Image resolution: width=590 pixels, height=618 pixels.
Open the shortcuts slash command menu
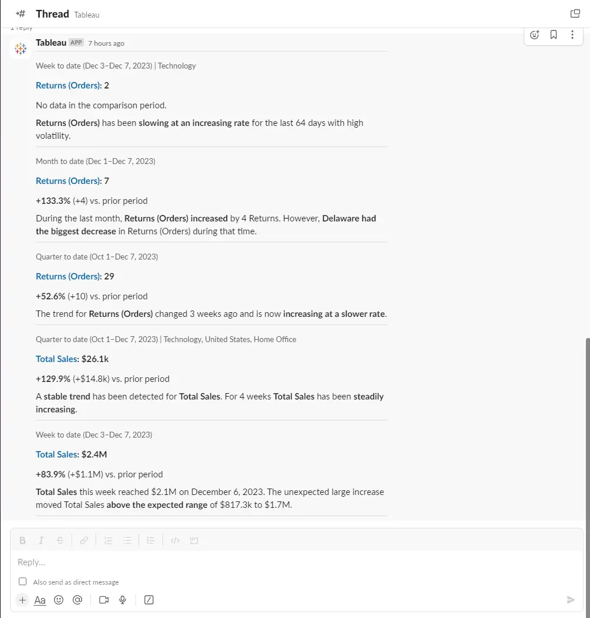148,600
